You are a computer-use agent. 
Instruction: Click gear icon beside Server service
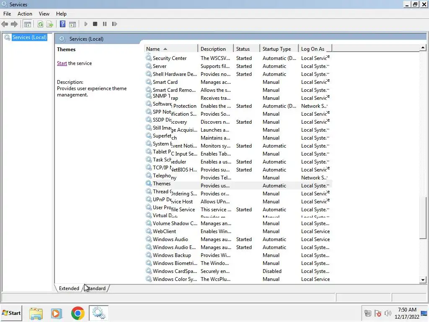pos(149,66)
